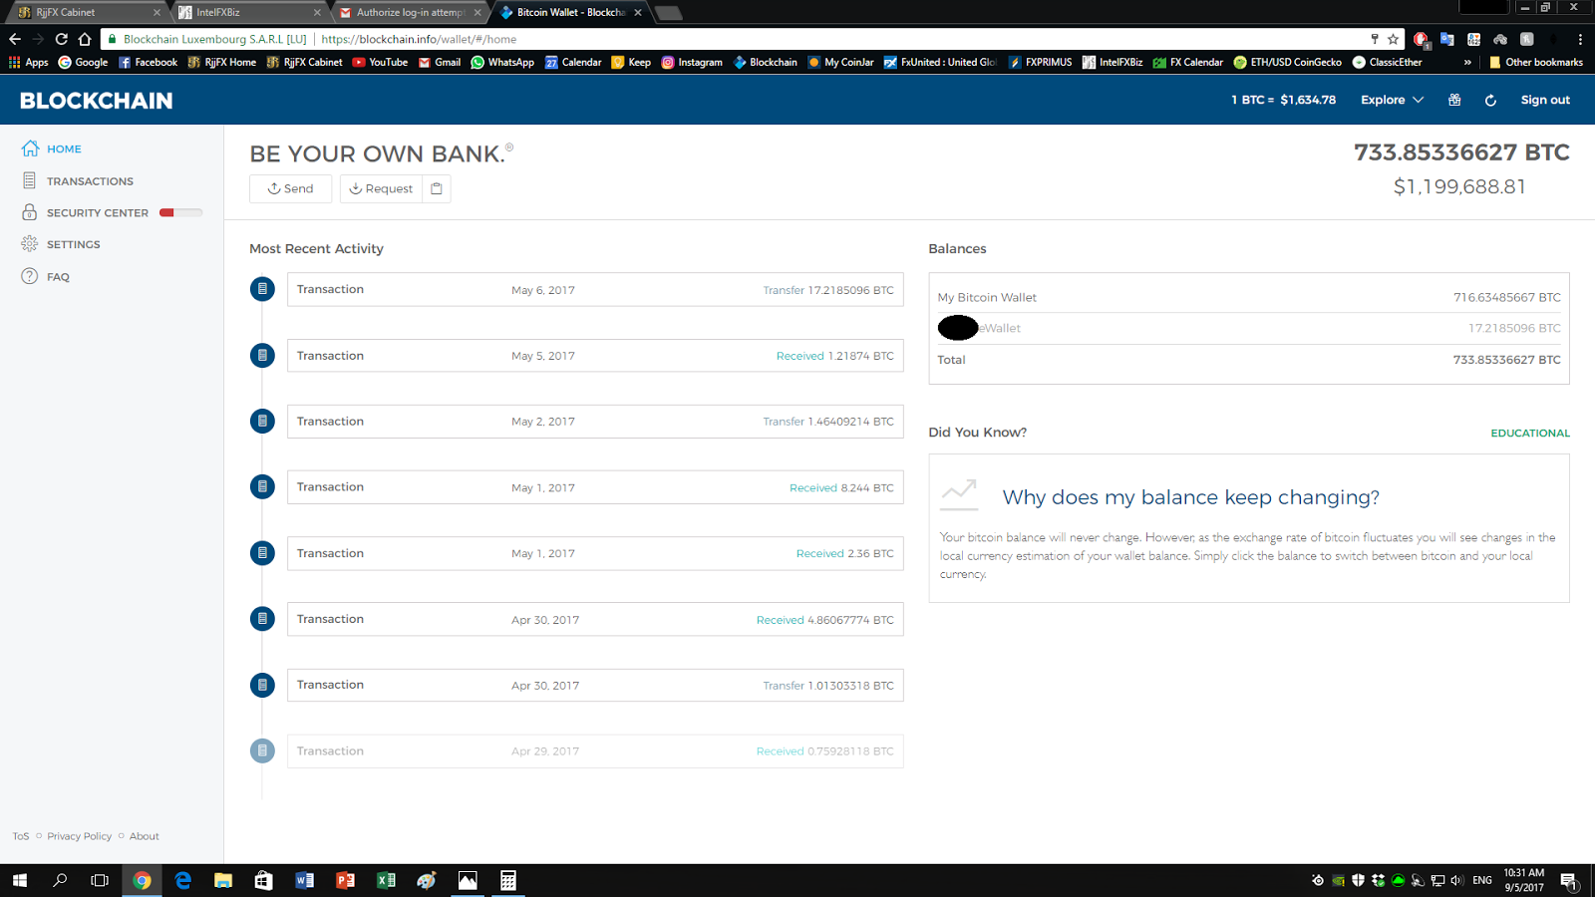
Task: Open the Chrome three-dot menu
Action: tap(1580, 39)
